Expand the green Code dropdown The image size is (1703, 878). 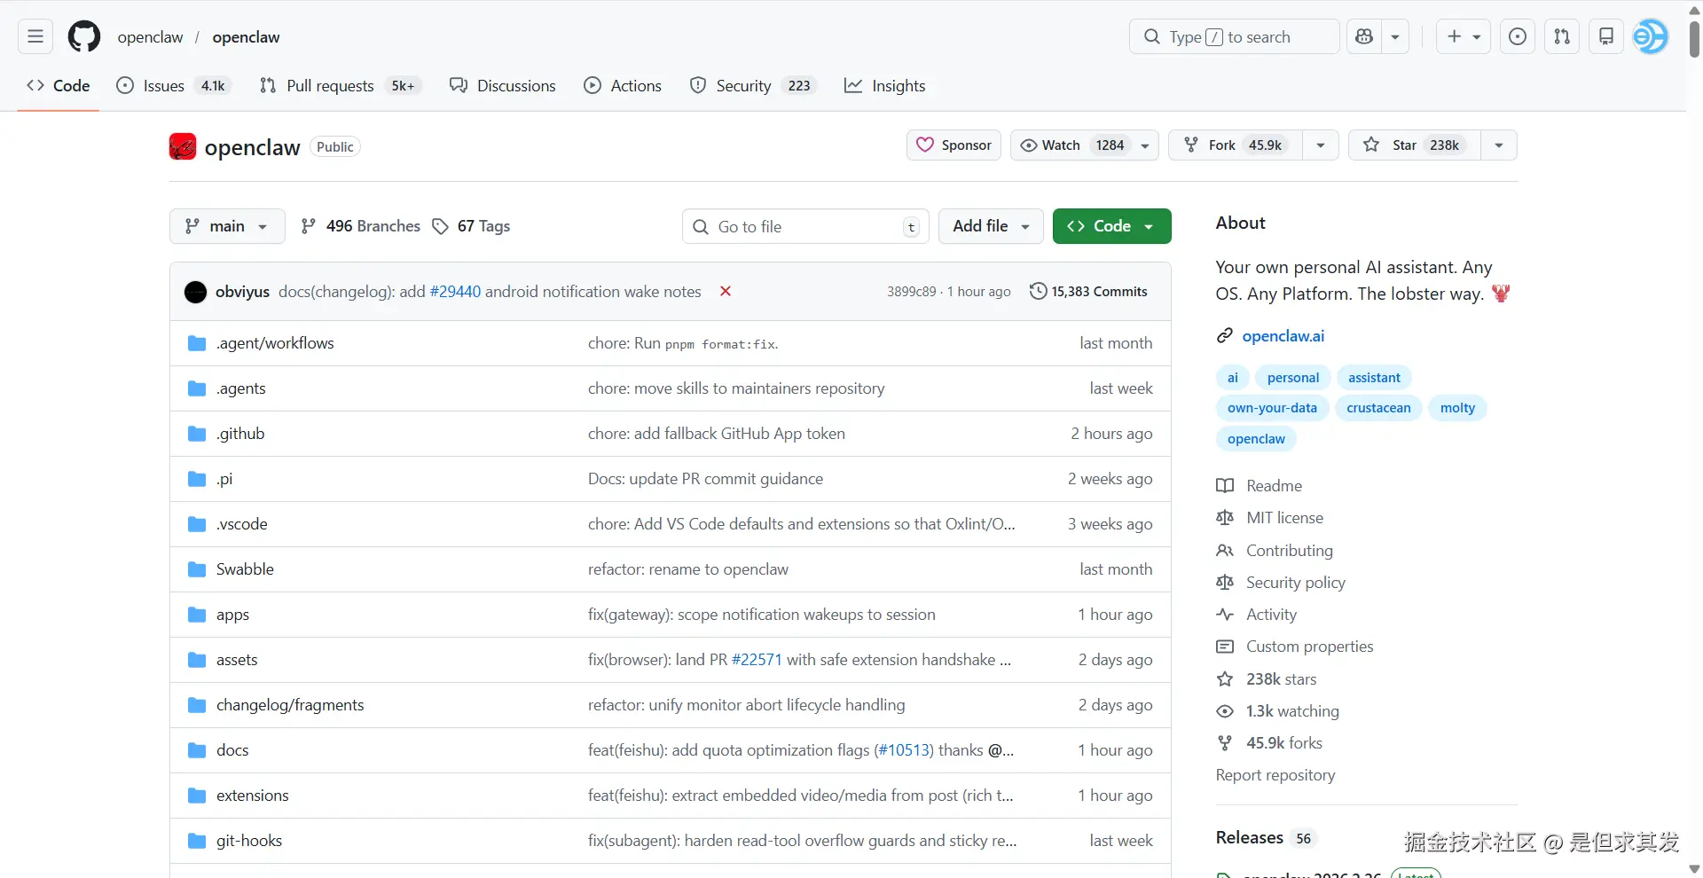pyautogui.click(x=1111, y=226)
